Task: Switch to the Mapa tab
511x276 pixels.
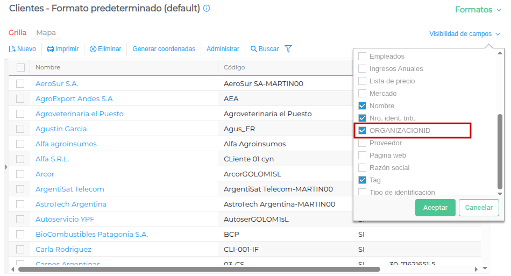Action: click(46, 33)
